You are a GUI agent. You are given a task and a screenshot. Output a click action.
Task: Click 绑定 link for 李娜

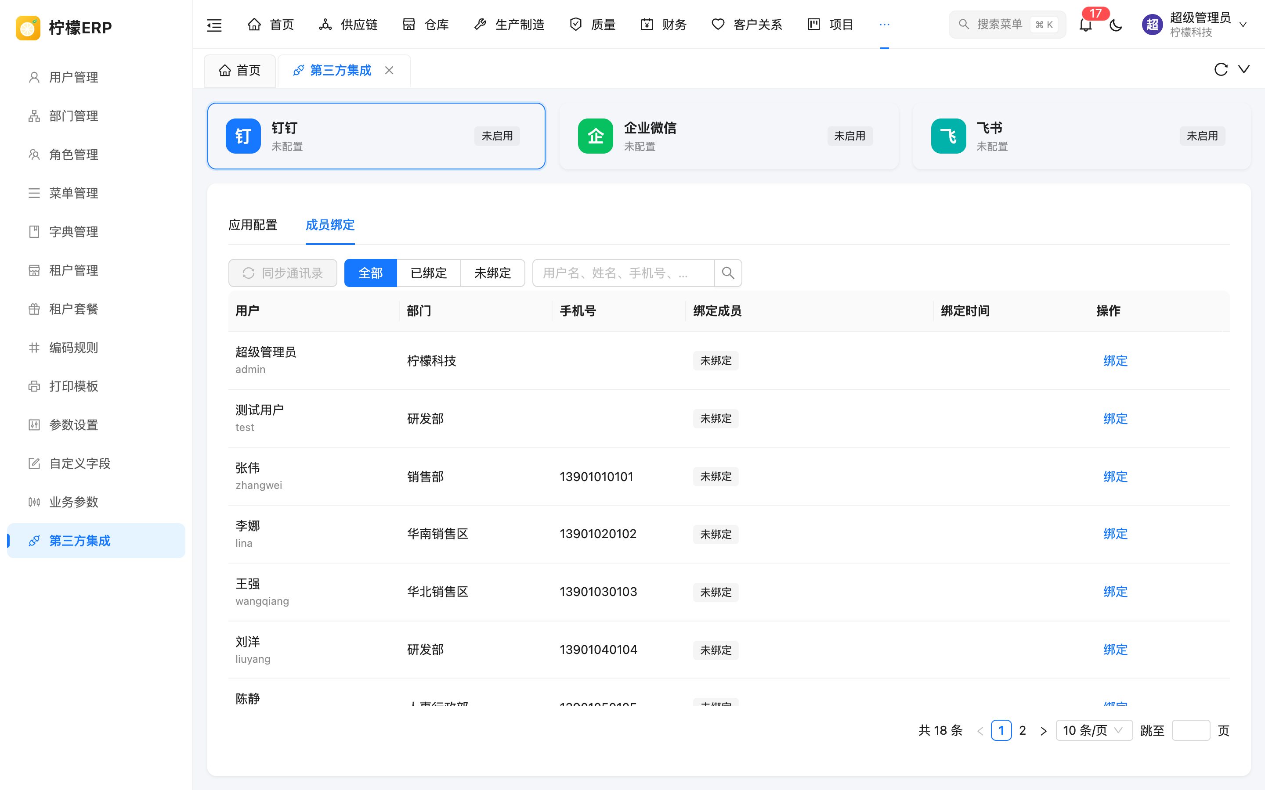pyautogui.click(x=1115, y=533)
